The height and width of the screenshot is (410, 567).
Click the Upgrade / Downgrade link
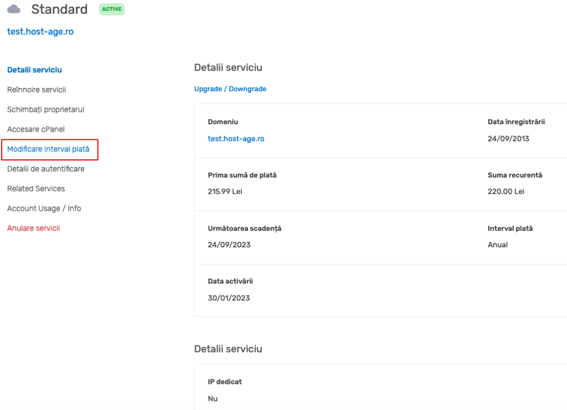(x=230, y=89)
